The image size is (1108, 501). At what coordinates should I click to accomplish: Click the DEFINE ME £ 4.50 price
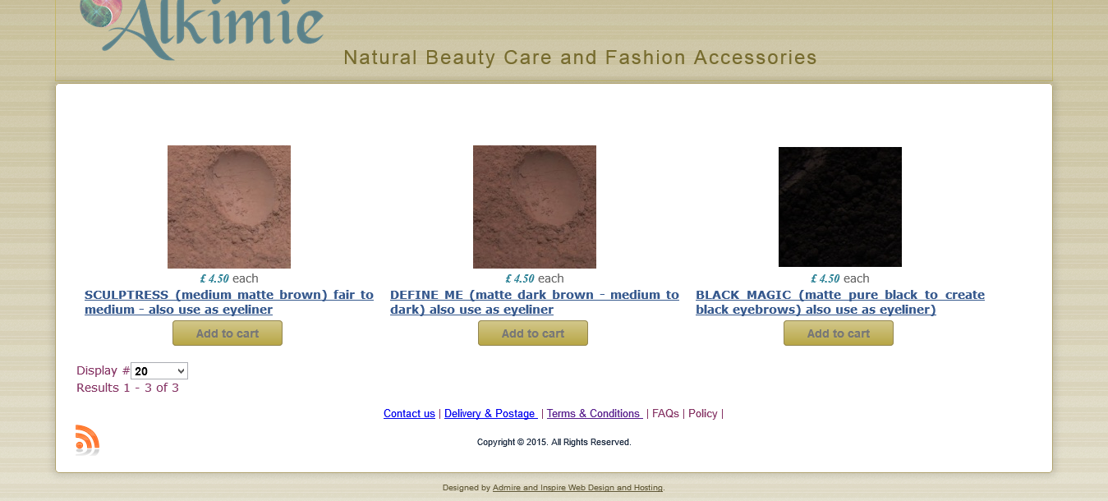(x=520, y=278)
